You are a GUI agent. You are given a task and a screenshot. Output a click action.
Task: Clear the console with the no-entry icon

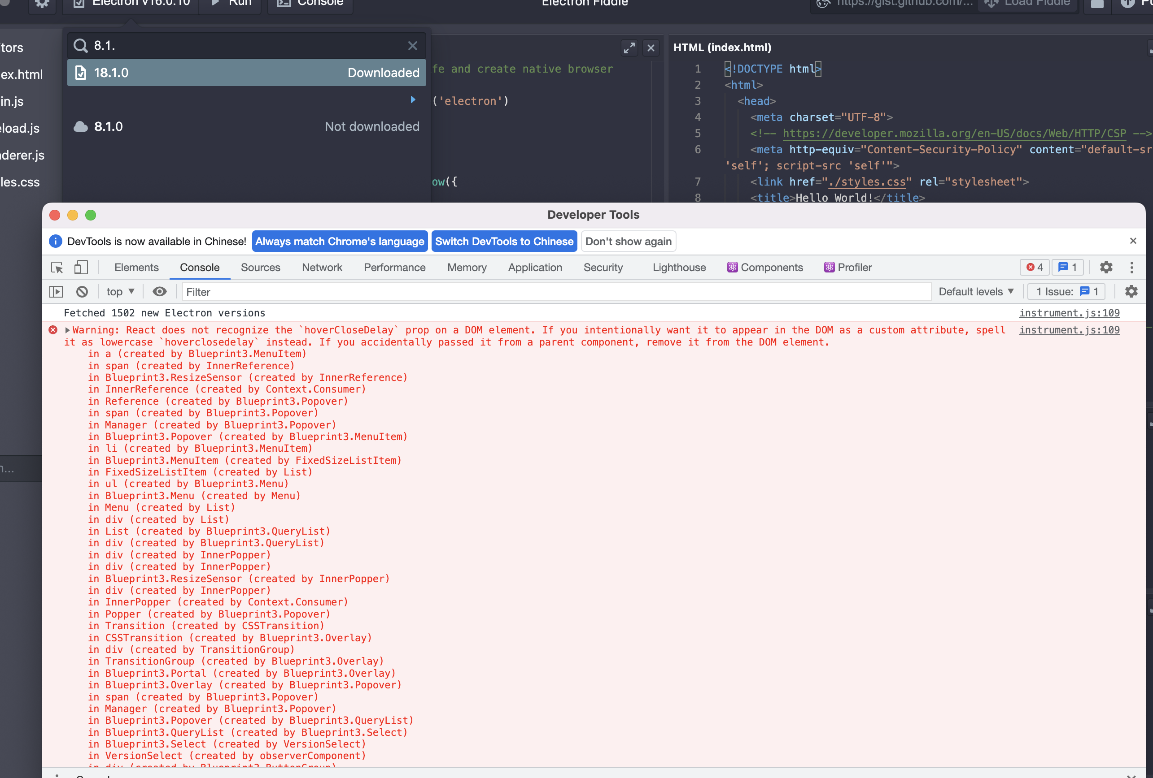pyautogui.click(x=83, y=291)
